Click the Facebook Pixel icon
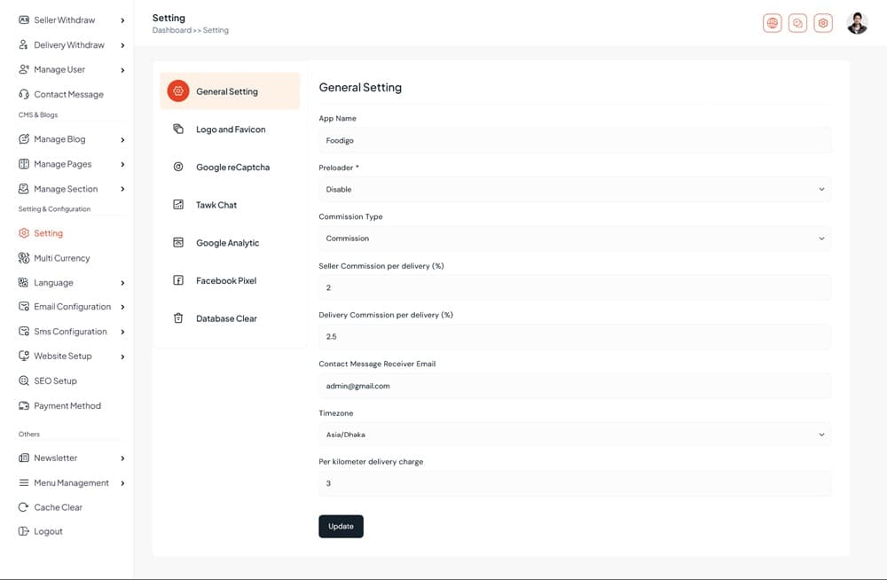The width and height of the screenshot is (887, 580). click(178, 280)
